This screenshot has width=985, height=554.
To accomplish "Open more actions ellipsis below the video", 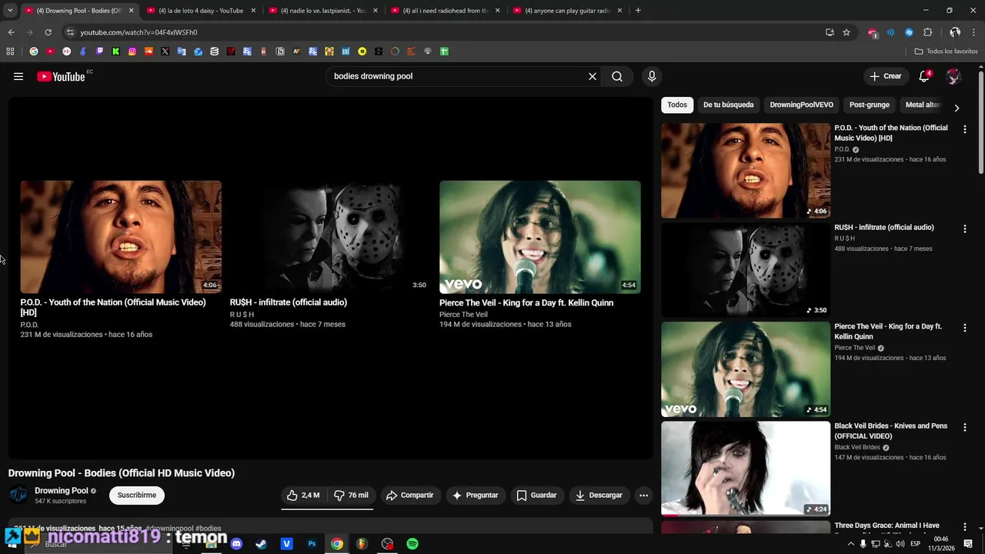I will click(x=644, y=496).
